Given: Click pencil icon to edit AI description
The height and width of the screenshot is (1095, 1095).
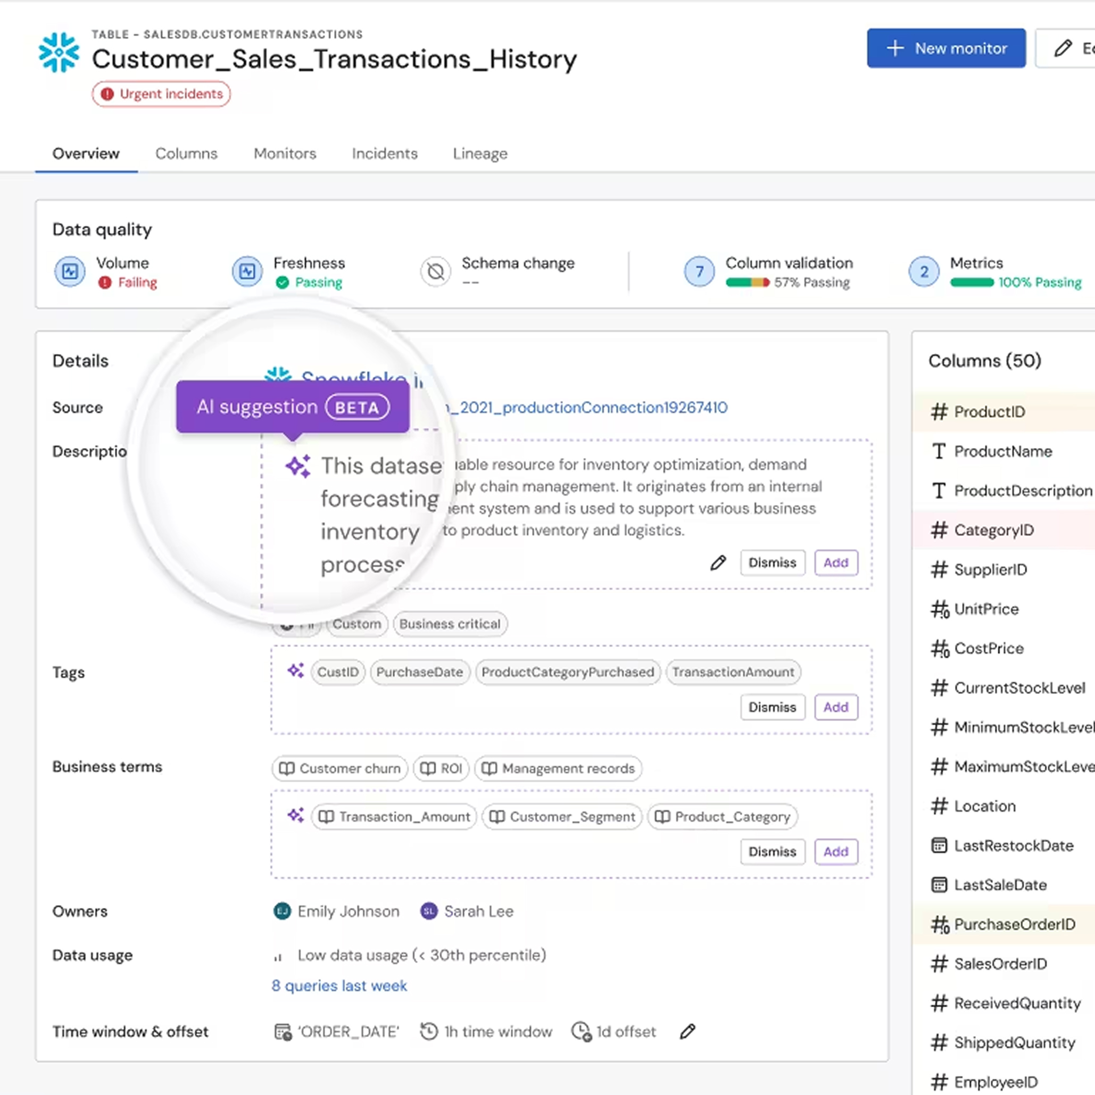Looking at the screenshot, I should click(x=718, y=563).
